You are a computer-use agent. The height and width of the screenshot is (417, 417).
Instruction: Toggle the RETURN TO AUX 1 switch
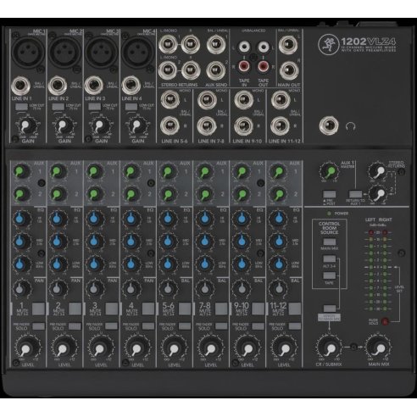[355, 194]
